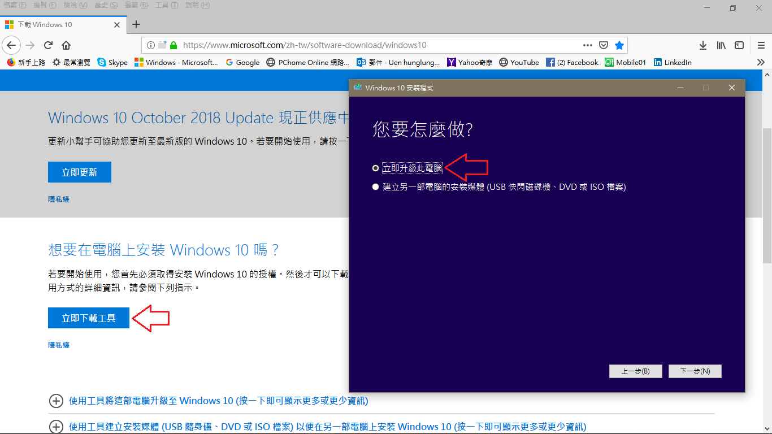Select the 下載 Windows 10 tab
Viewport: 772px width, 434px height.
62,25
